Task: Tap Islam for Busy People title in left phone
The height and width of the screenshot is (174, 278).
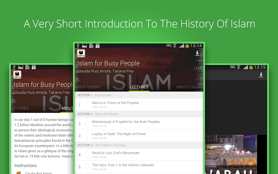Action: click(43, 85)
